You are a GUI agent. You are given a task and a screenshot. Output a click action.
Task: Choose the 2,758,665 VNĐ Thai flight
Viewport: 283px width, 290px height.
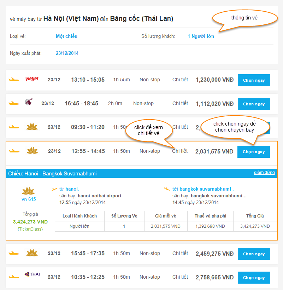coord(254,278)
